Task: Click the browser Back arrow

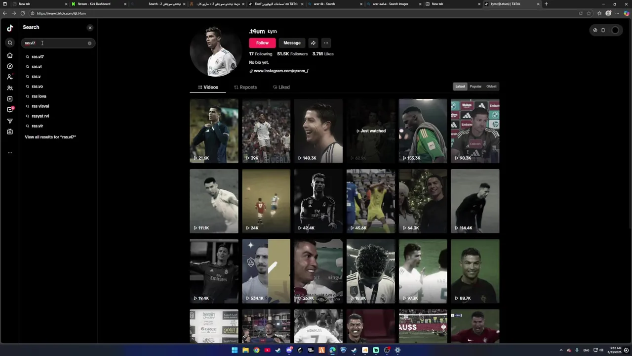Action: pyautogui.click(x=5, y=13)
